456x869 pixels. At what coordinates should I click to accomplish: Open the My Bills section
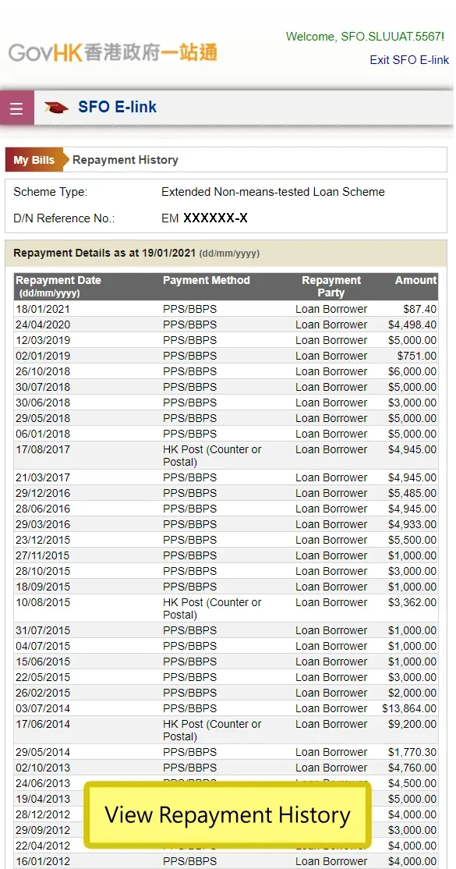[x=33, y=159]
